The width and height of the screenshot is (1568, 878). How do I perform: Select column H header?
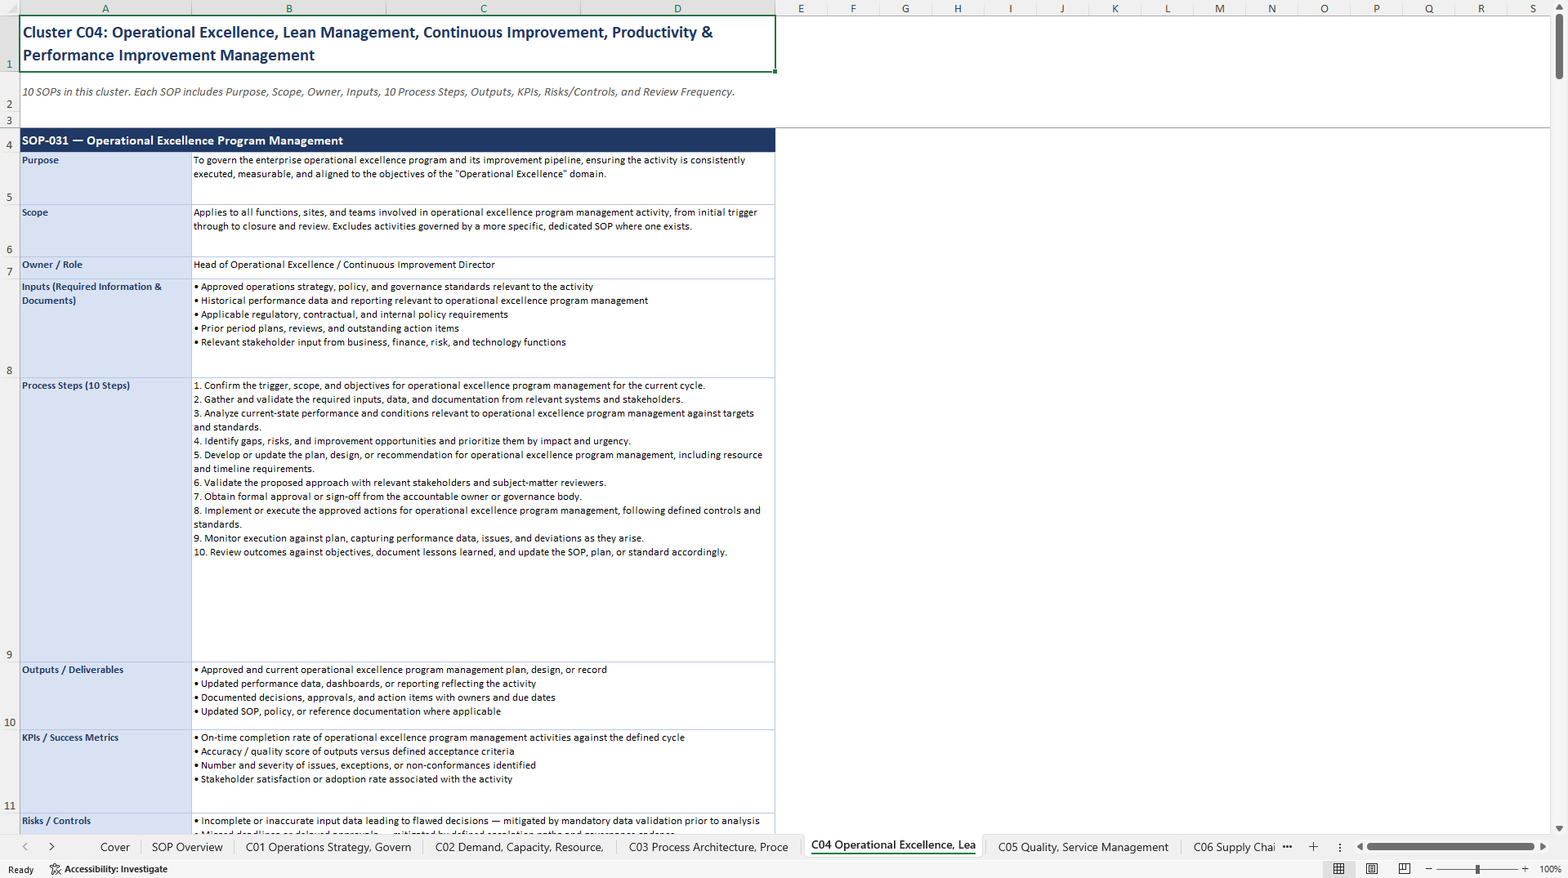coord(958,8)
